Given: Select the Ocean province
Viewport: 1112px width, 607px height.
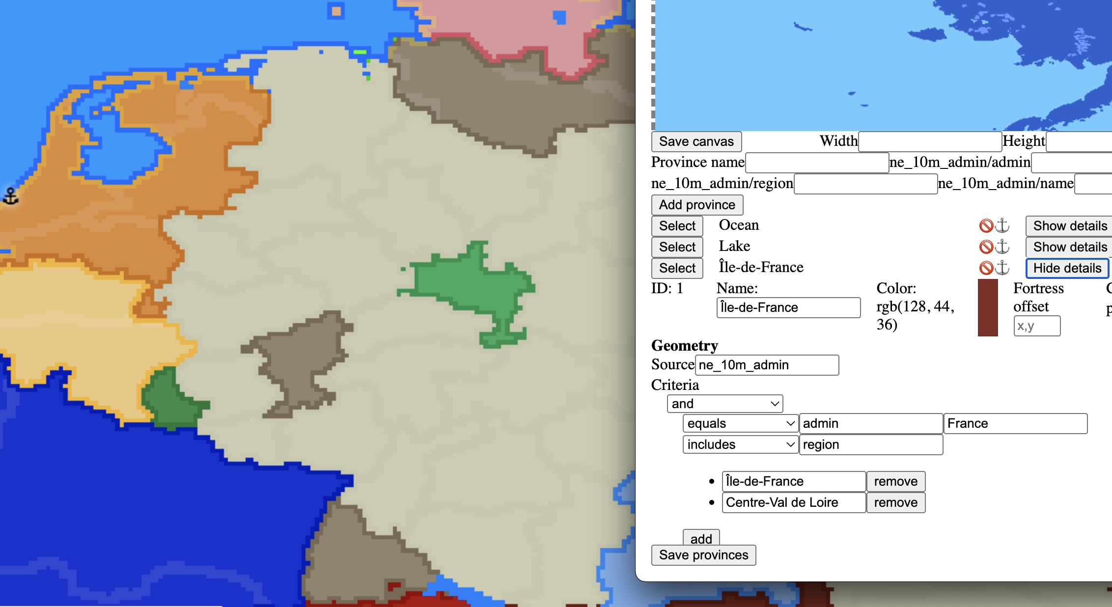Looking at the screenshot, I should (x=677, y=226).
